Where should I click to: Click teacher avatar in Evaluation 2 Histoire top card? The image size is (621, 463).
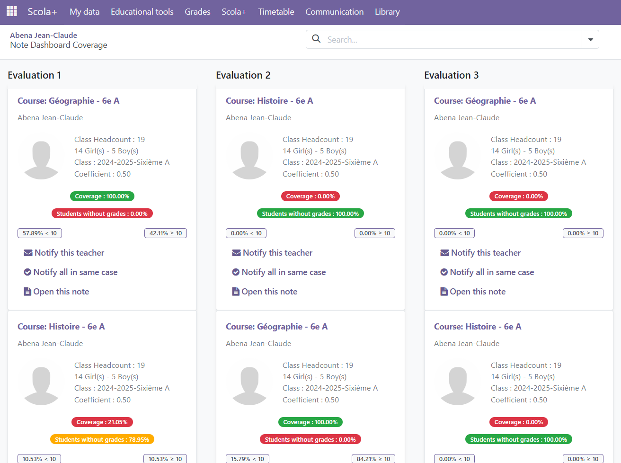click(249, 157)
